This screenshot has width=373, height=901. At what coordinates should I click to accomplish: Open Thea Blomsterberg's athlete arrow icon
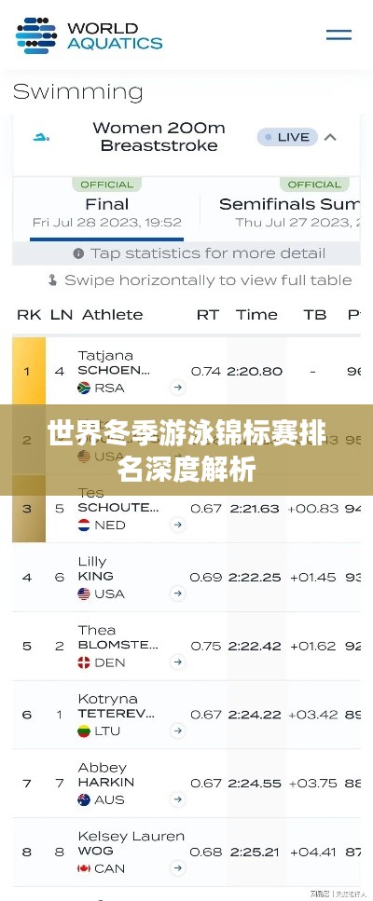click(178, 662)
